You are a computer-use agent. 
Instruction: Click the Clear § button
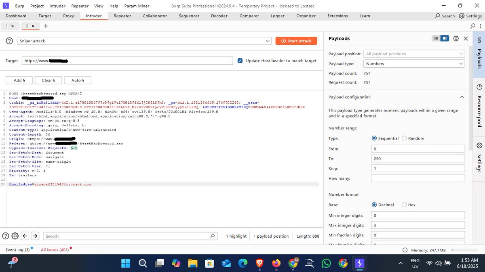(48, 80)
